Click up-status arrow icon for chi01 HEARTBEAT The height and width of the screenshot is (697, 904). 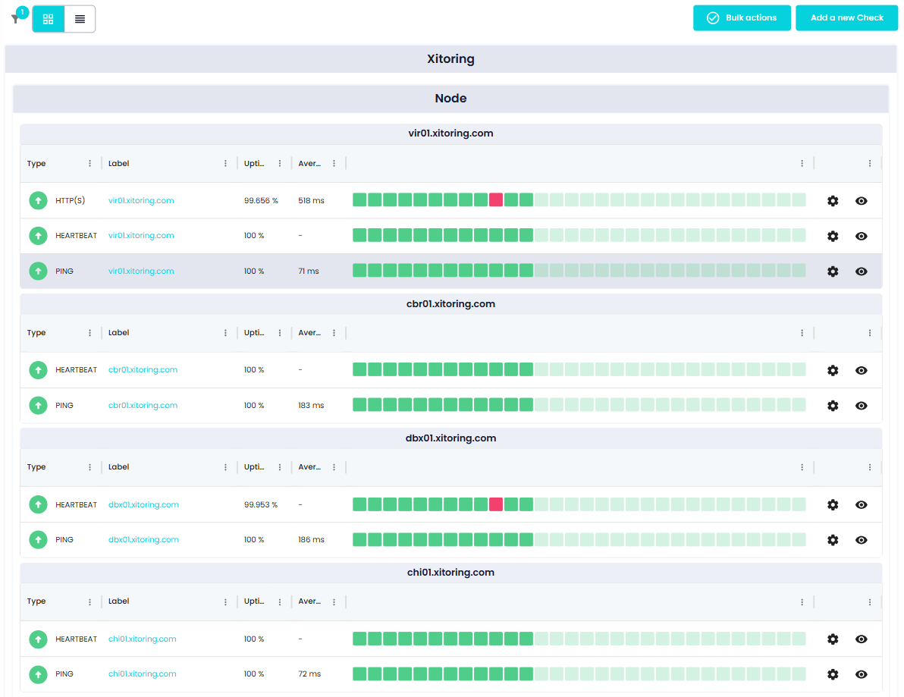[38, 639]
